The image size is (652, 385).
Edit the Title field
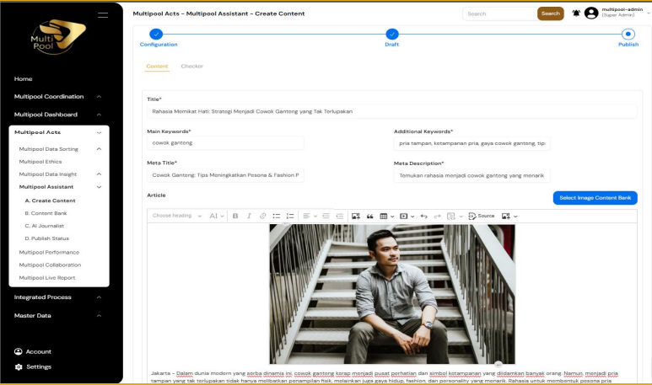(x=391, y=111)
